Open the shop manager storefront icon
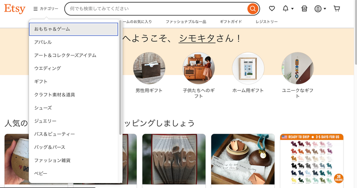 [x=304, y=8]
